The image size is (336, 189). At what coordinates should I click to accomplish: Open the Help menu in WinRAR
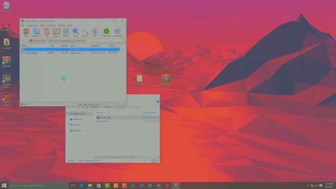(70, 25)
